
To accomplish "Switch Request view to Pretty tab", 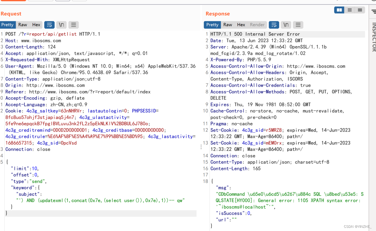I will point(7,25).
